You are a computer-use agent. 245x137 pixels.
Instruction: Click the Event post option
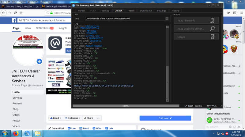click(x=84, y=128)
